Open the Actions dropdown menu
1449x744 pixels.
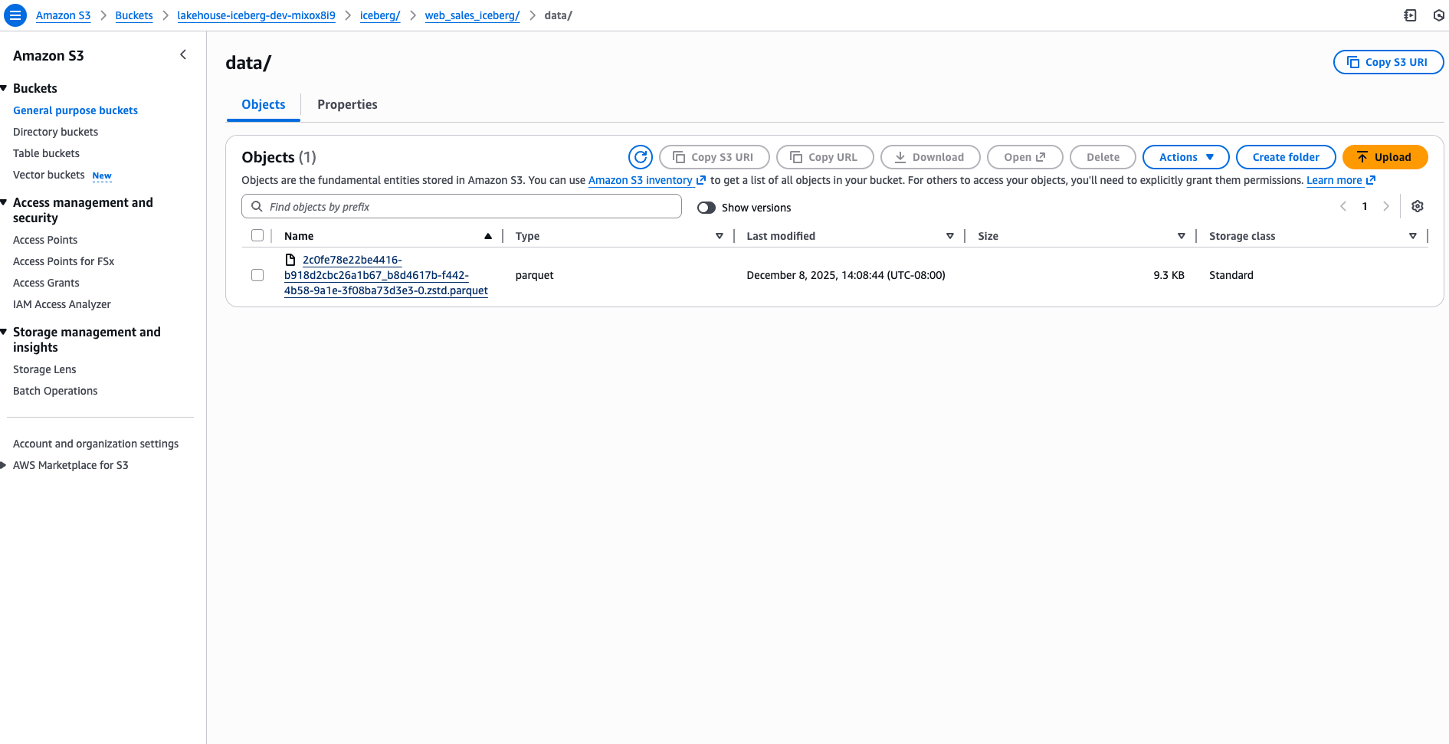(x=1185, y=157)
